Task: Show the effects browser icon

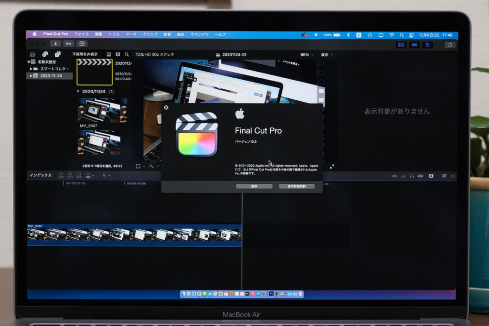Action: tap(444, 176)
